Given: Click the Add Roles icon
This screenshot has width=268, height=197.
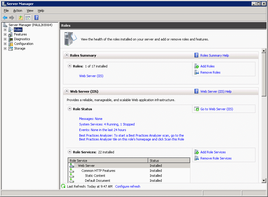Looking at the screenshot, I should (x=196, y=66).
